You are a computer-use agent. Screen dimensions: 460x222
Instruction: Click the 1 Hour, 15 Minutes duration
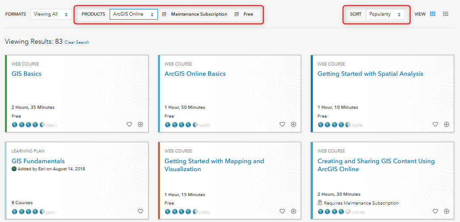point(185,194)
